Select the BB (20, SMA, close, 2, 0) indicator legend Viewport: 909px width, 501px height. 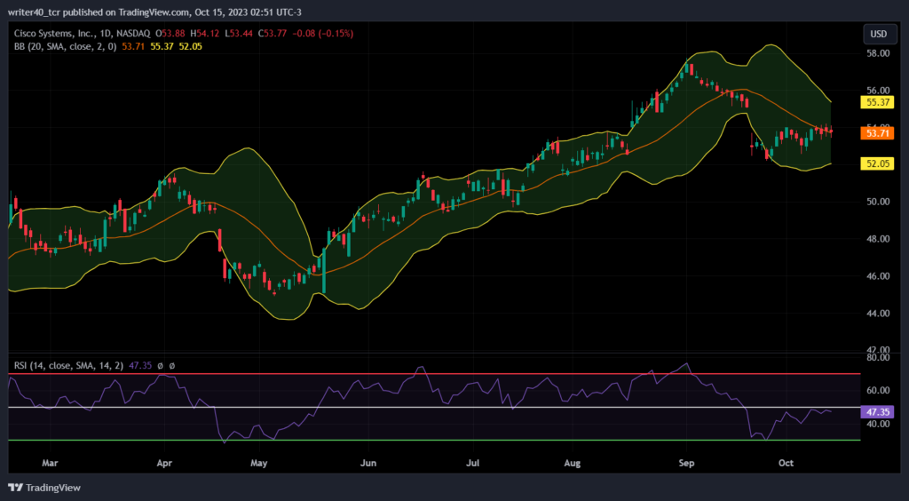(x=67, y=46)
